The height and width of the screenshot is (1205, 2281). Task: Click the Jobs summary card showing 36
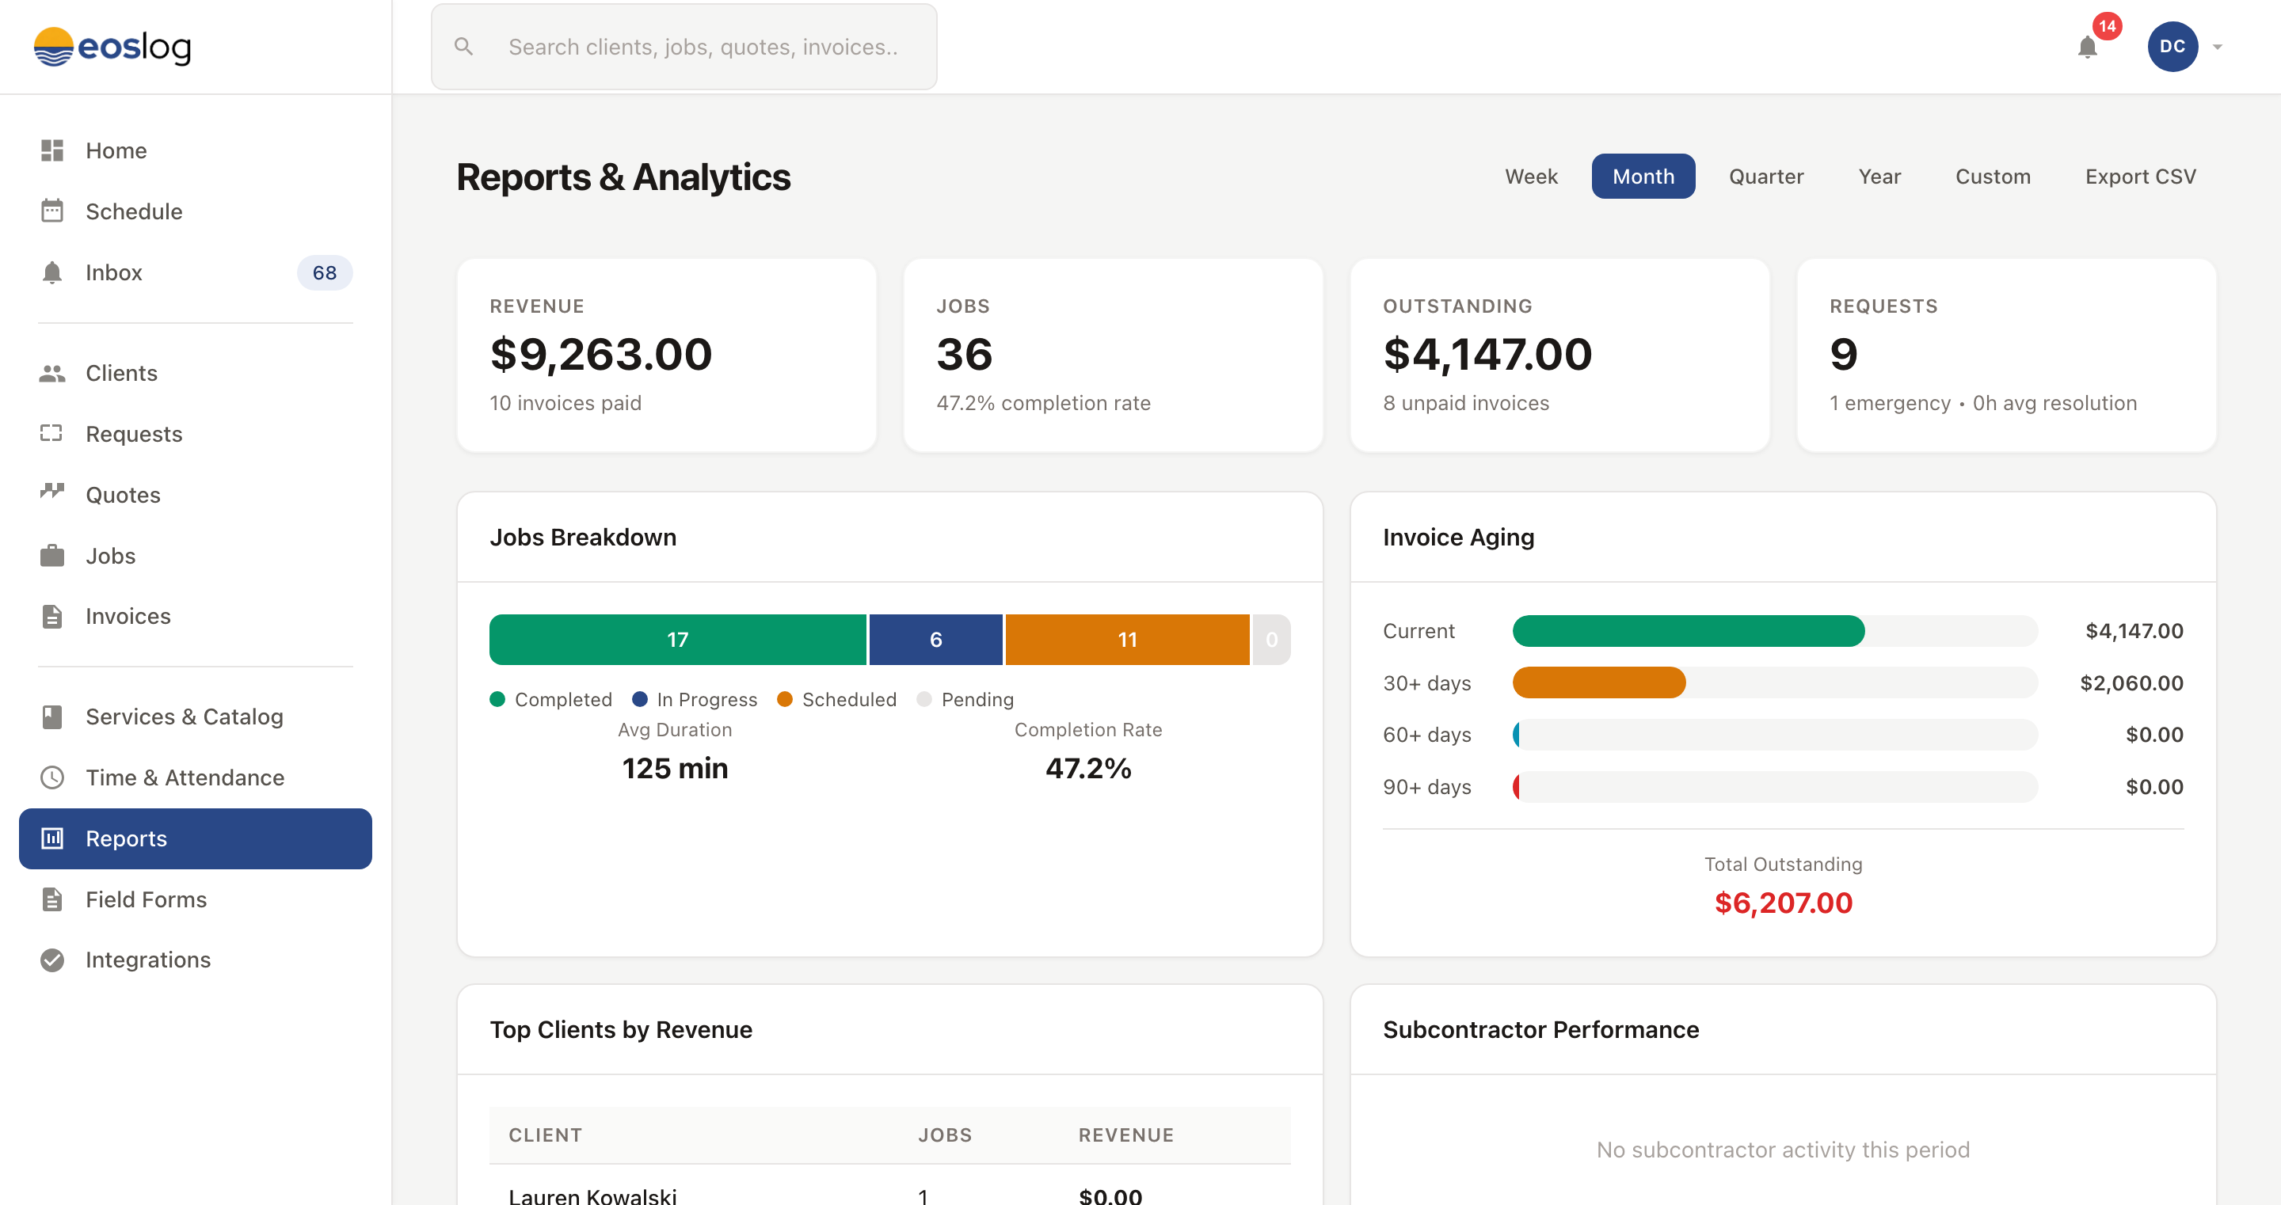1113,355
